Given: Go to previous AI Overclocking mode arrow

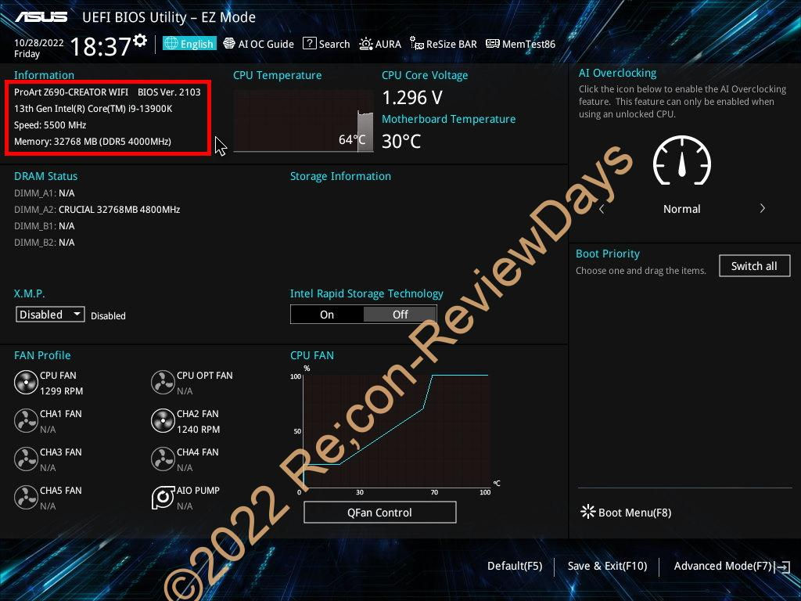Looking at the screenshot, I should [602, 208].
